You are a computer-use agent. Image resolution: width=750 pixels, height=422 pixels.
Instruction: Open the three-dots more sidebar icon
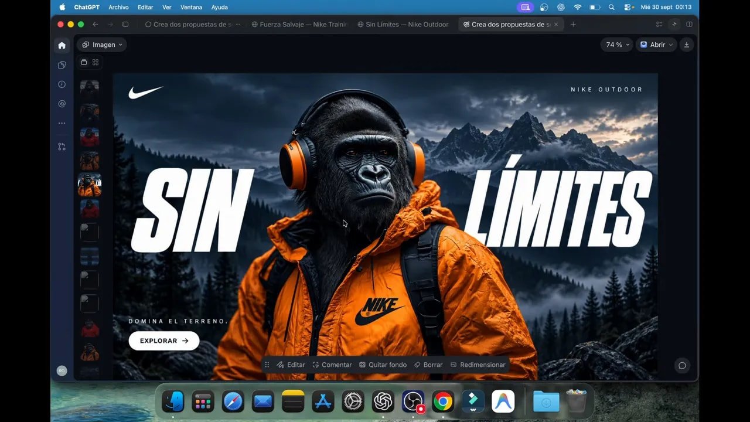coord(62,123)
